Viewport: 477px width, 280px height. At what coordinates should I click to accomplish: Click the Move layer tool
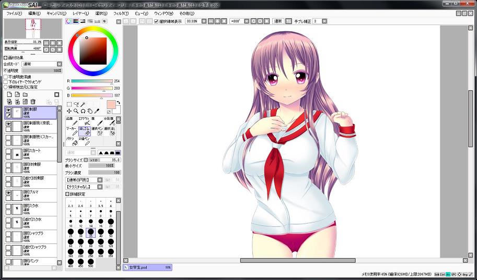point(69,111)
